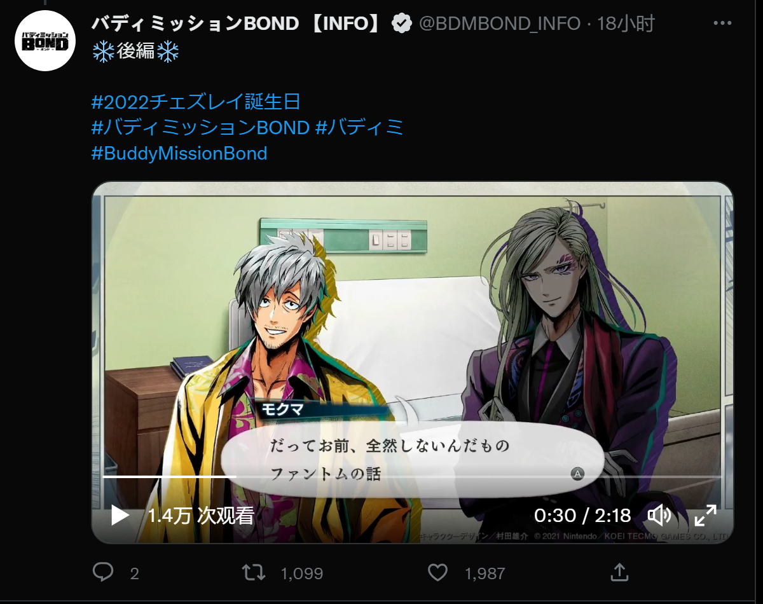Click the 1,099 retweet count

[302, 573]
